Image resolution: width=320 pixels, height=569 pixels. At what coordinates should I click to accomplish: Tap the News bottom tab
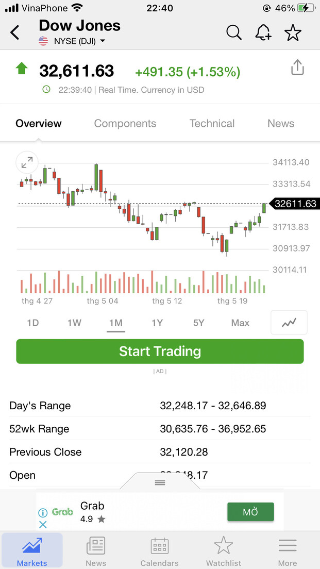[96, 550]
